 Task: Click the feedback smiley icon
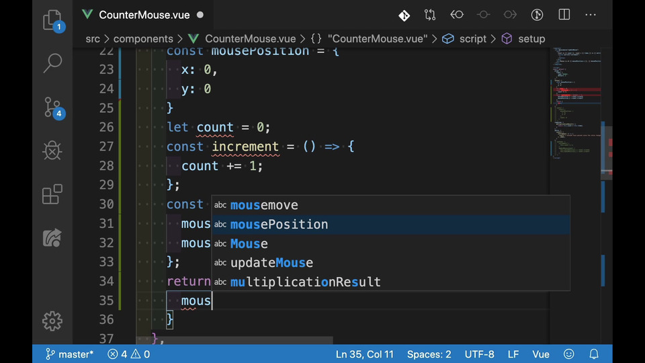coord(569,354)
